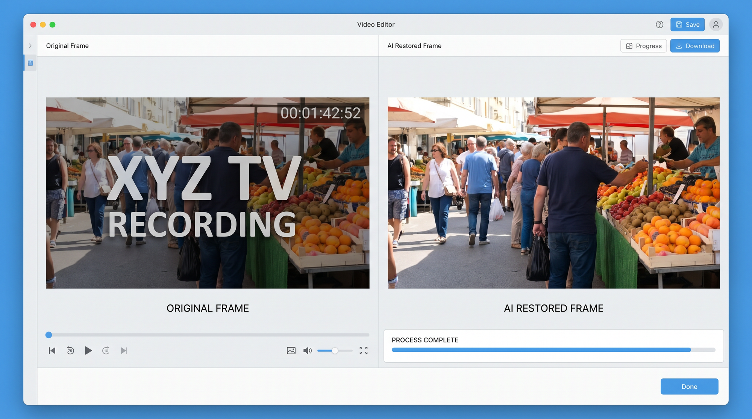The image size is (752, 419).
Task: Expand the left sidebar chevron
Action: pyautogui.click(x=30, y=46)
